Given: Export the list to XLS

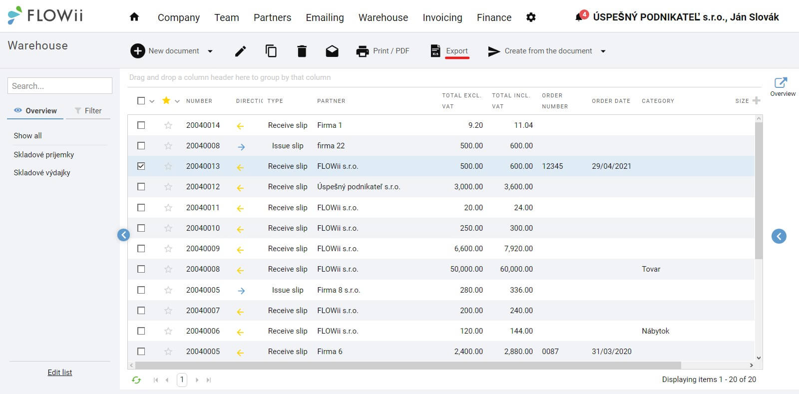Looking at the screenshot, I should [449, 51].
